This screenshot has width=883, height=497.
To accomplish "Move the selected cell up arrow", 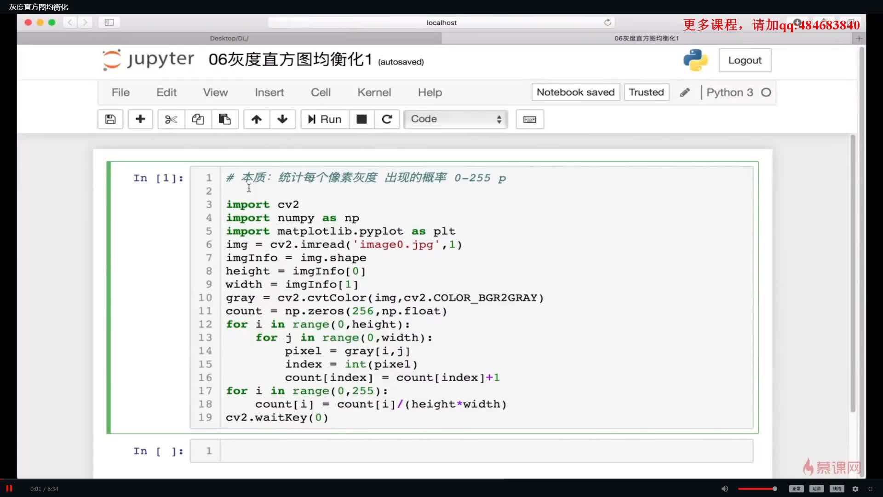I will click(257, 119).
